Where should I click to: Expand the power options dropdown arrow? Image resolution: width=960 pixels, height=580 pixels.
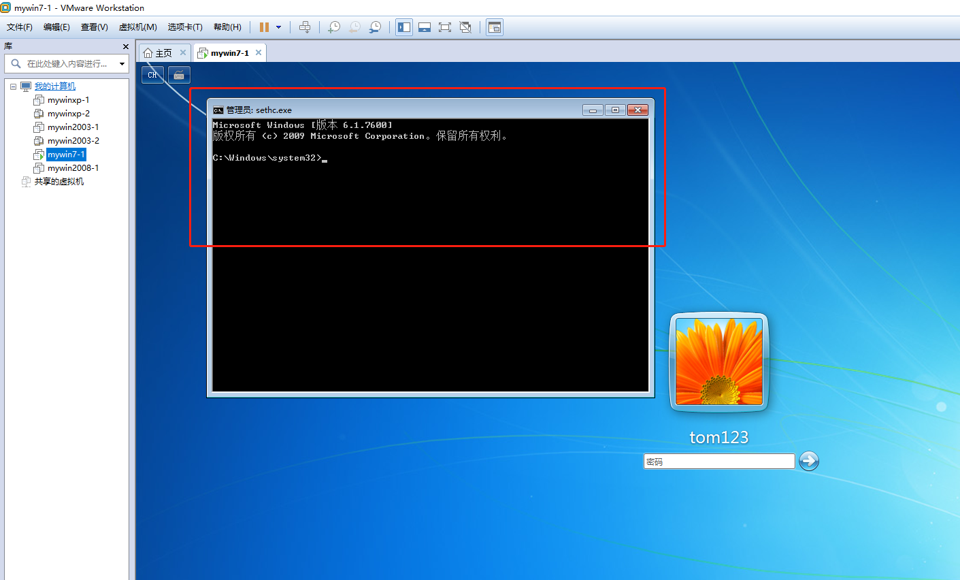pyautogui.click(x=278, y=27)
